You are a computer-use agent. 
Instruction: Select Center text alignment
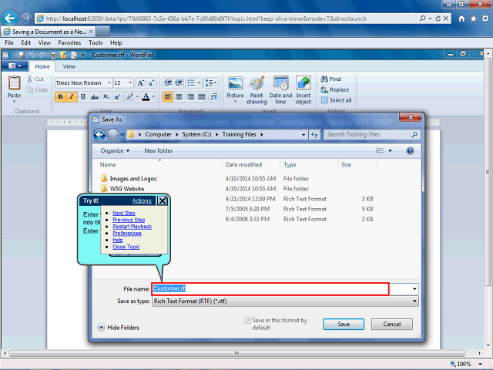coord(179,97)
